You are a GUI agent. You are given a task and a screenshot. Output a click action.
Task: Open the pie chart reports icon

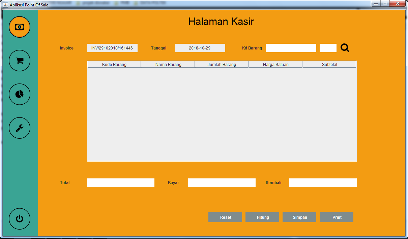(x=19, y=94)
